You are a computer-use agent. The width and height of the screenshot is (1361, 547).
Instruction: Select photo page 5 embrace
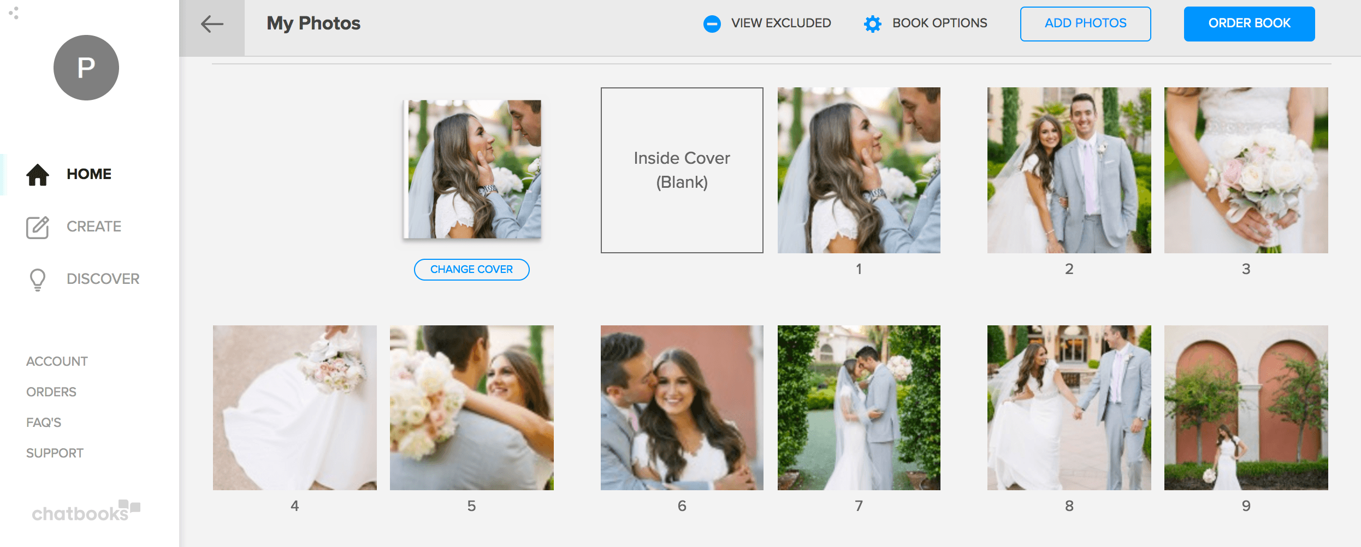pos(472,408)
